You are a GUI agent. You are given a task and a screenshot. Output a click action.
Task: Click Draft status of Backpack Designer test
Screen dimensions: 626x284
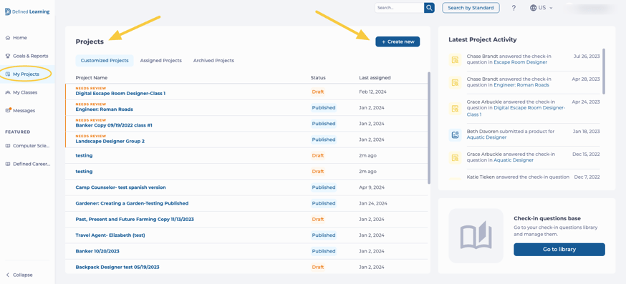click(x=318, y=268)
